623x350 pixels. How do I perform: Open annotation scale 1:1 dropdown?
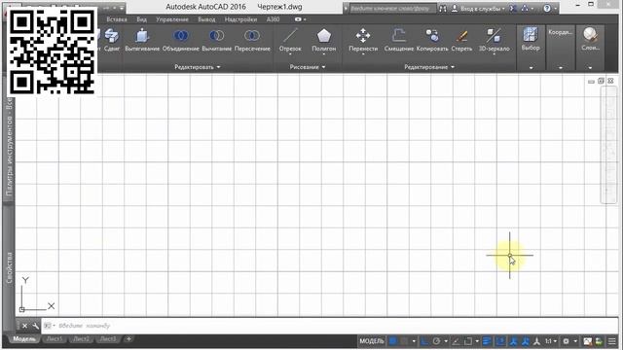click(551, 341)
